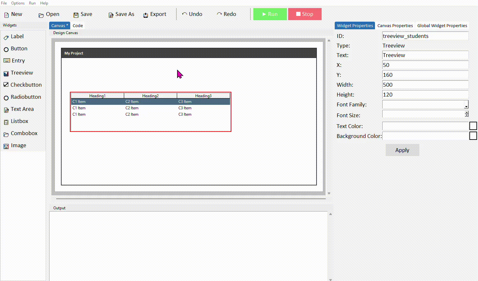478x281 pixels.
Task: Edit the Width value field
Action: point(425,84)
